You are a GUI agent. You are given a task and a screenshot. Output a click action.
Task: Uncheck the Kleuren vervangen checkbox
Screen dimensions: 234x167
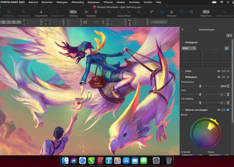pos(228,110)
